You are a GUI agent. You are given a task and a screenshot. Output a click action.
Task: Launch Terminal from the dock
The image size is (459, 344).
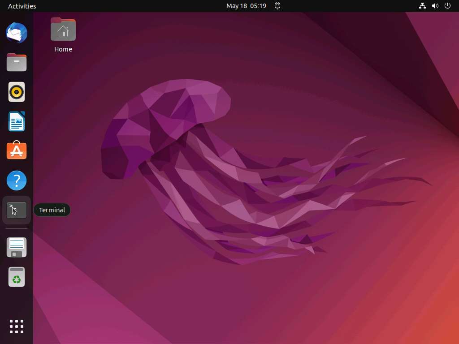pos(17,210)
